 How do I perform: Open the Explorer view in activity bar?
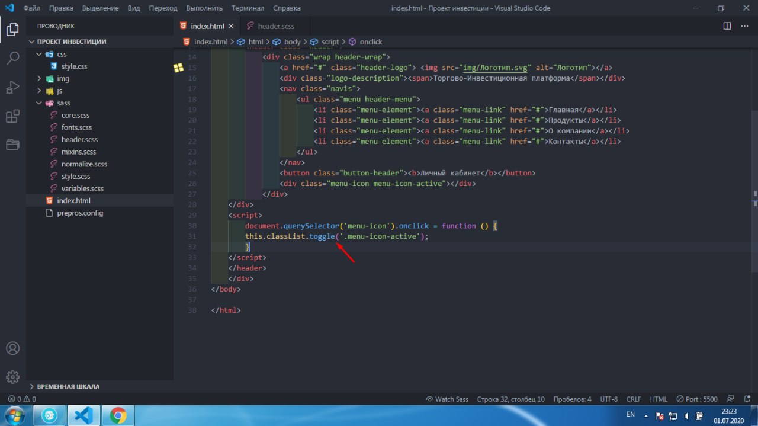click(12, 28)
